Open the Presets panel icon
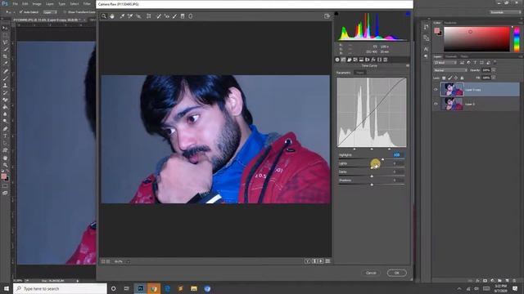 pyautogui.click(x=386, y=60)
